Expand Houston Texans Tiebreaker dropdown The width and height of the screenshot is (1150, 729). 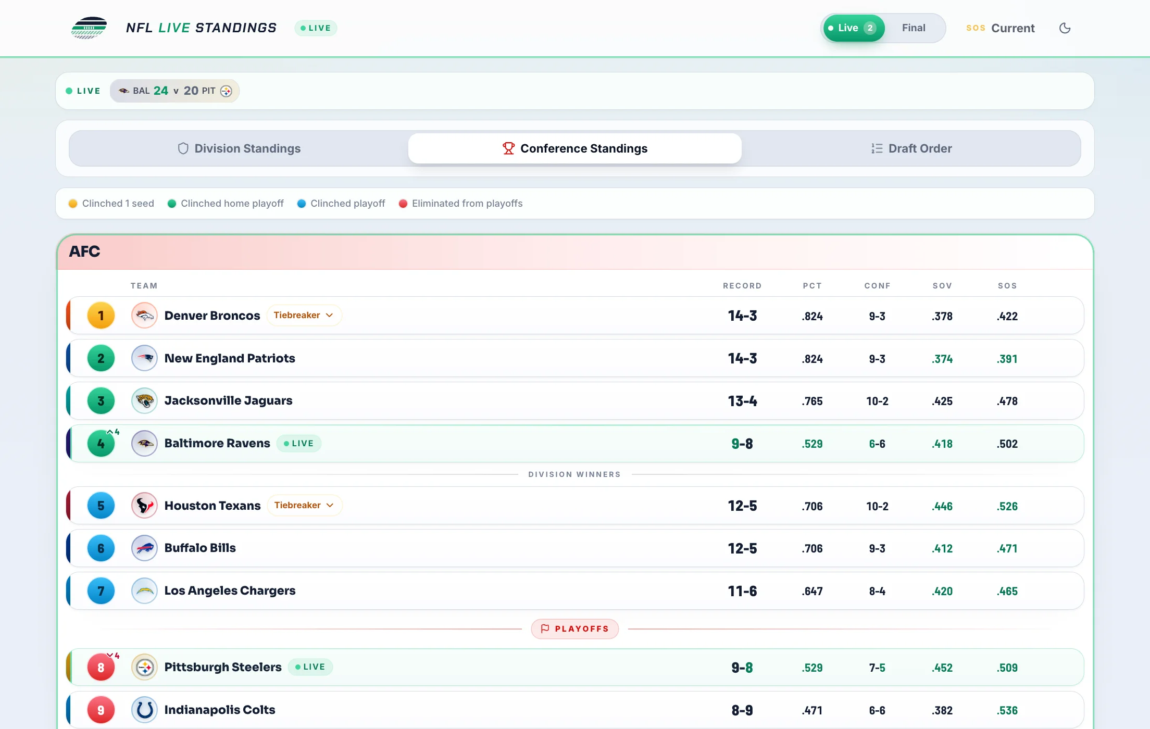pos(304,506)
